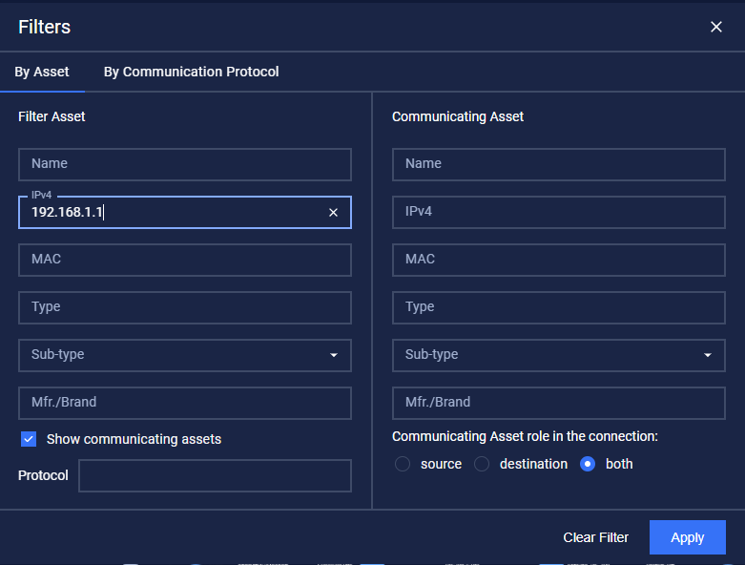Click the Filter Asset Mfr./Brand field
The width and height of the screenshot is (745, 565).
[184, 403]
